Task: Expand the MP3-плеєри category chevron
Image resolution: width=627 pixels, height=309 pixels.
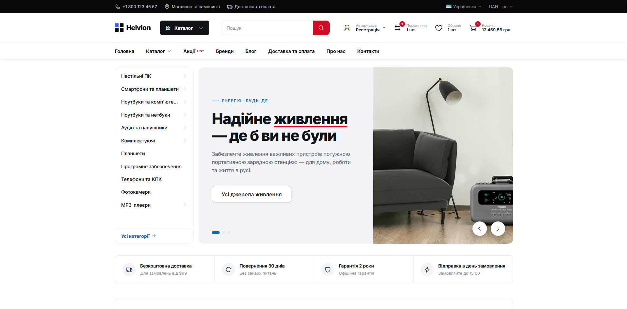Action: click(185, 205)
